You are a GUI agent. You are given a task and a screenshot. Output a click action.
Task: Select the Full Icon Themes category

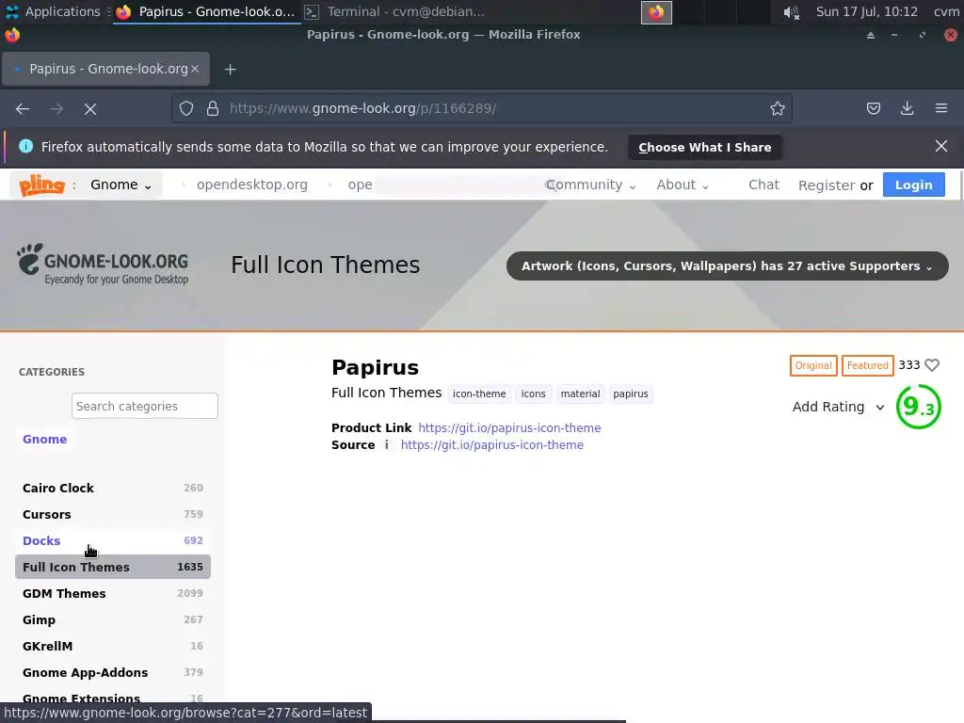(113, 567)
